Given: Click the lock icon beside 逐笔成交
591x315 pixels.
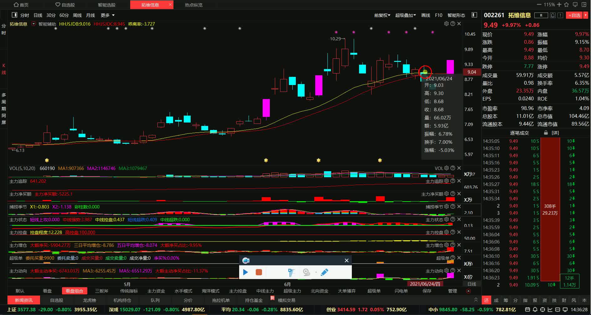Looking at the screenshot, I should [546, 133].
